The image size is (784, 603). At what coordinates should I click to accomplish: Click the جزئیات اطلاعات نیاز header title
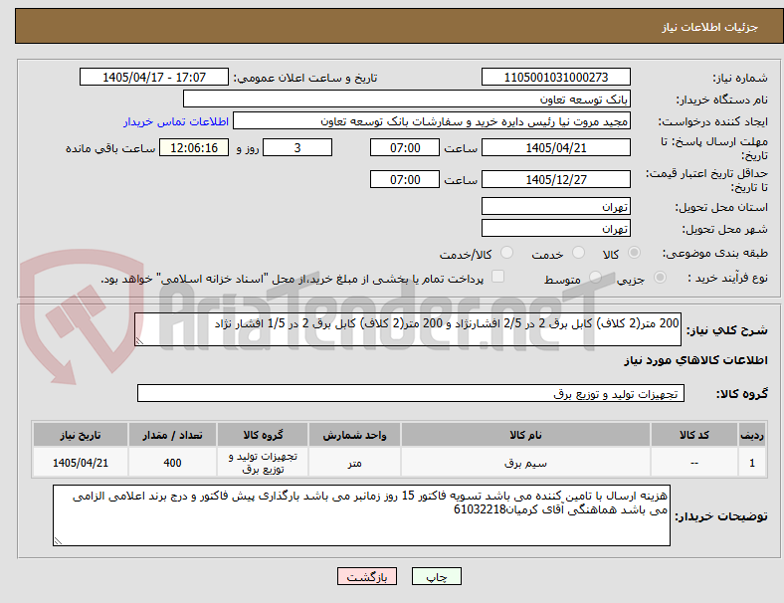click(710, 27)
